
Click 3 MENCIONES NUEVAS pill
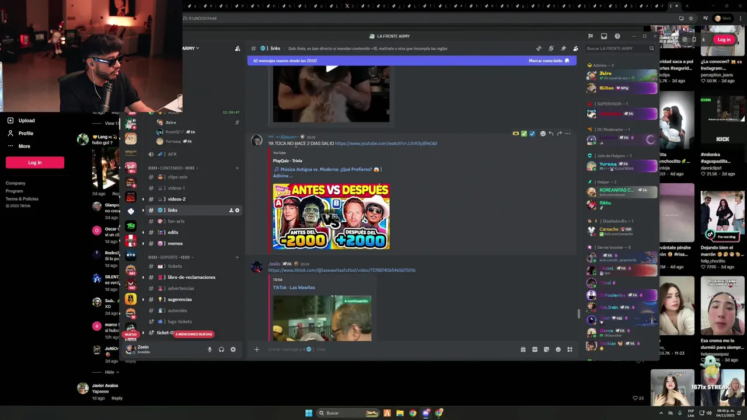[x=194, y=334]
